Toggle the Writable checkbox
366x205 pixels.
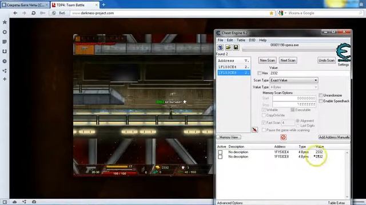click(264, 110)
